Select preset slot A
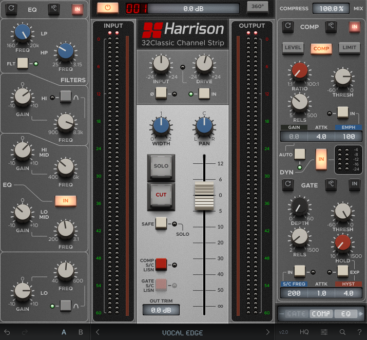Screen dimensions: 367x340 (x=64, y=332)
